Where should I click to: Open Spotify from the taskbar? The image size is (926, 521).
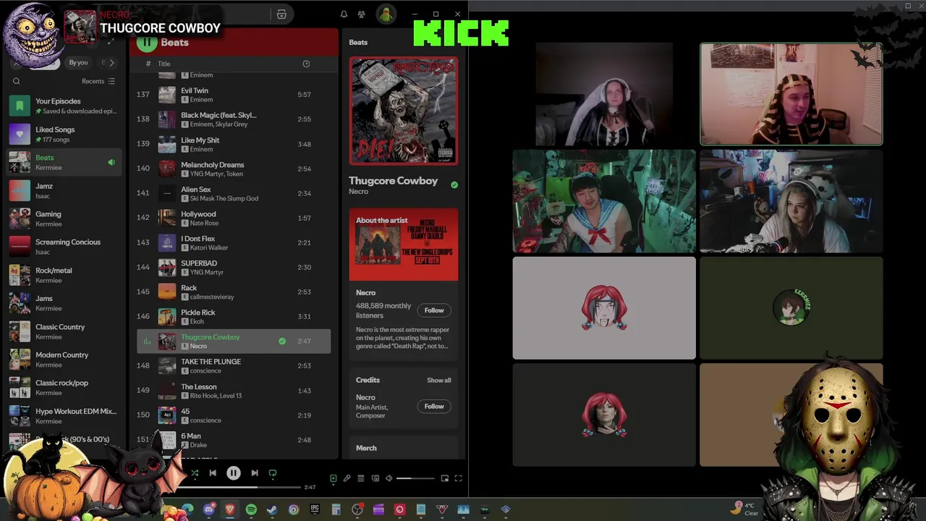click(x=251, y=509)
